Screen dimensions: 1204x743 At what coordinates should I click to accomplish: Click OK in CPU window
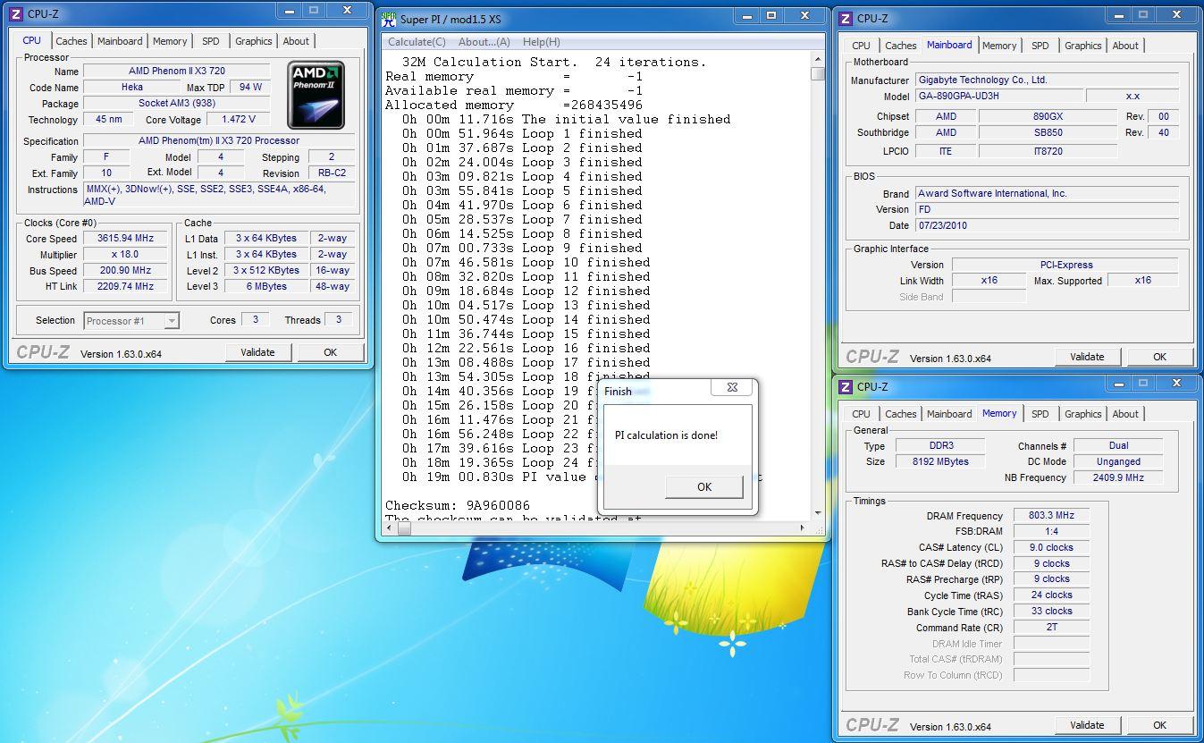(x=330, y=352)
